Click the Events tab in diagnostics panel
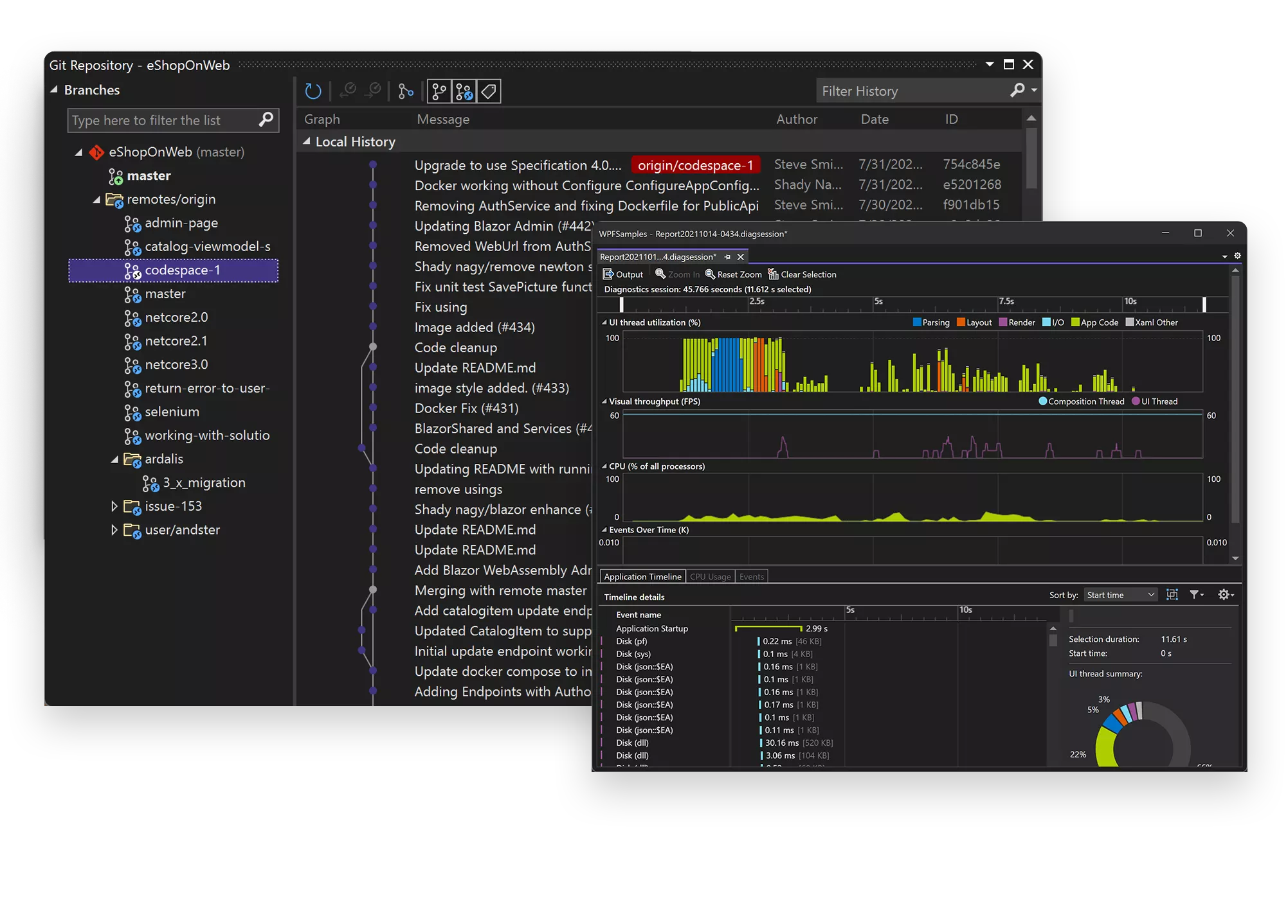The width and height of the screenshot is (1288, 918). pos(751,578)
